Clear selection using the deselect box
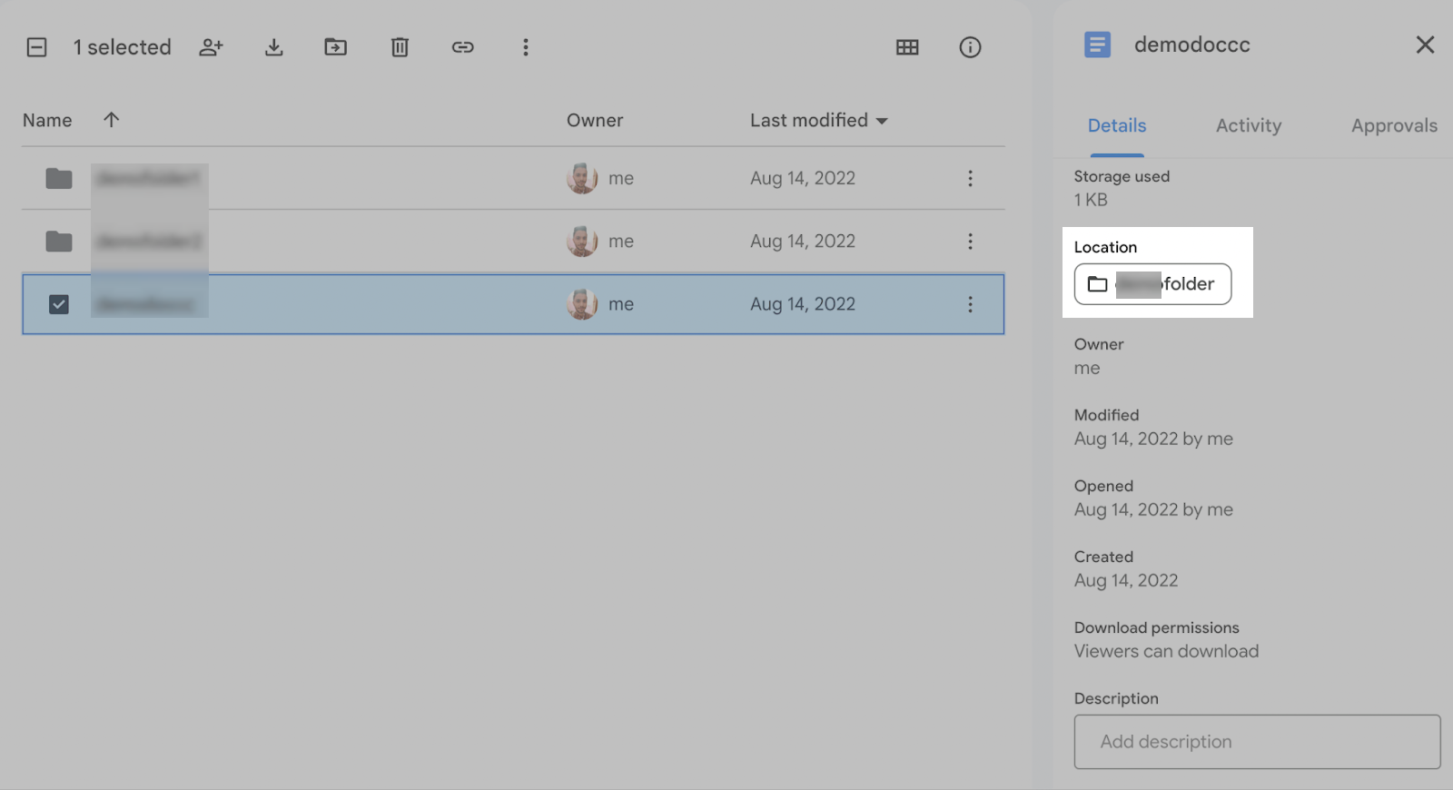This screenshot has height=790, width=1453. [36, 47]
